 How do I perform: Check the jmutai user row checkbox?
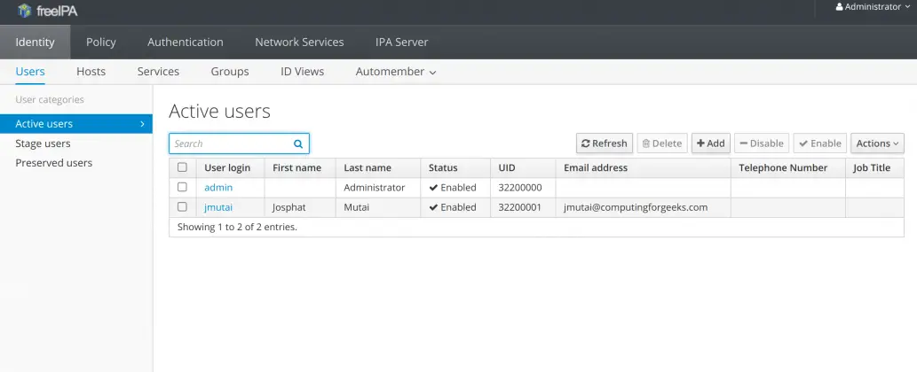tap(183, 207)
